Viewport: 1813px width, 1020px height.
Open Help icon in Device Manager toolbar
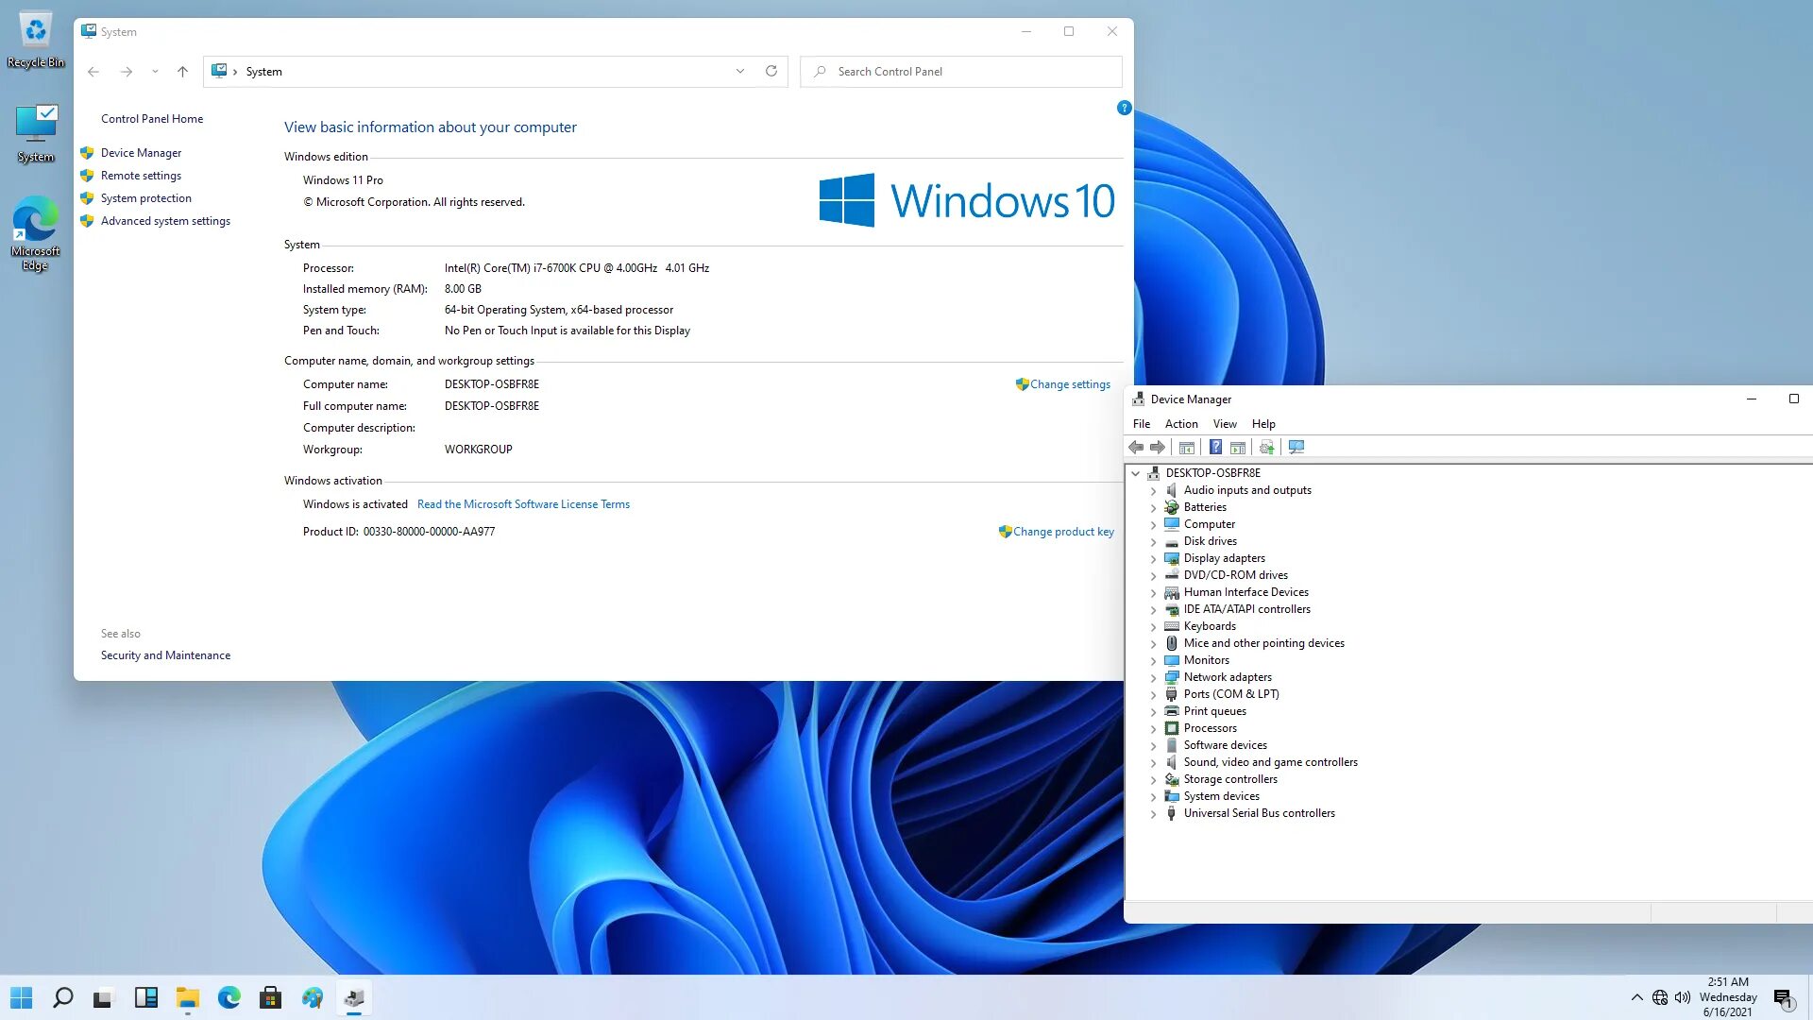click(x=1215, y=447)
